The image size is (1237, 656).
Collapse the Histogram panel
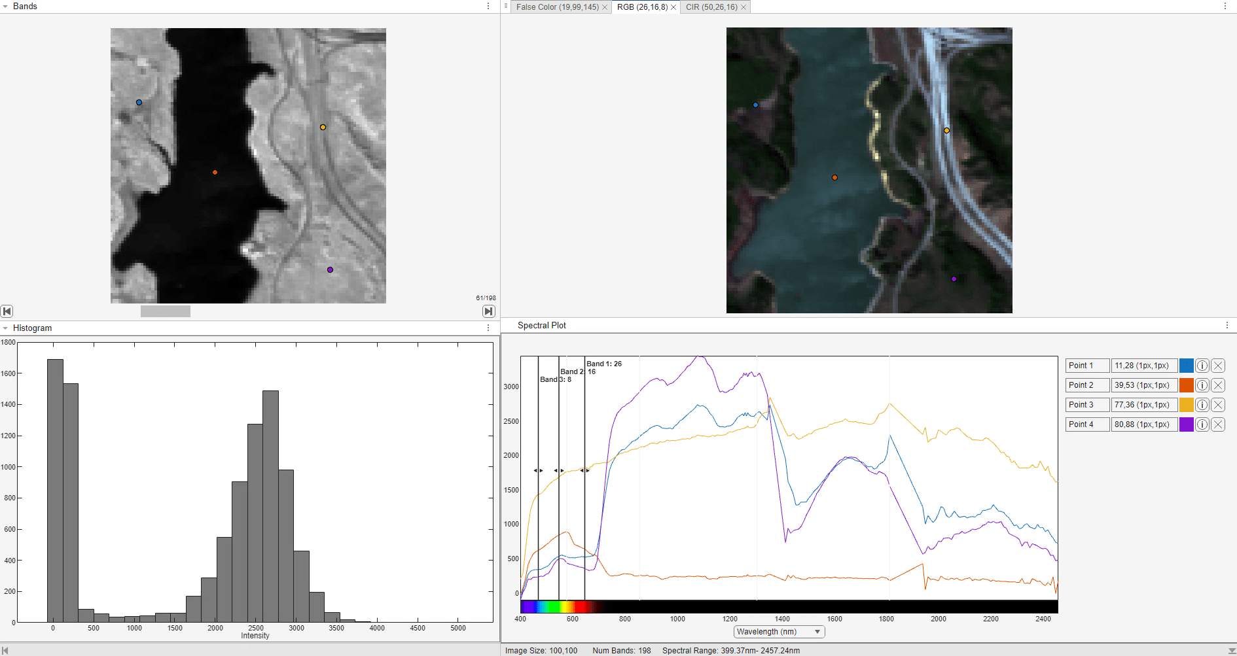(x=7, y=328)
